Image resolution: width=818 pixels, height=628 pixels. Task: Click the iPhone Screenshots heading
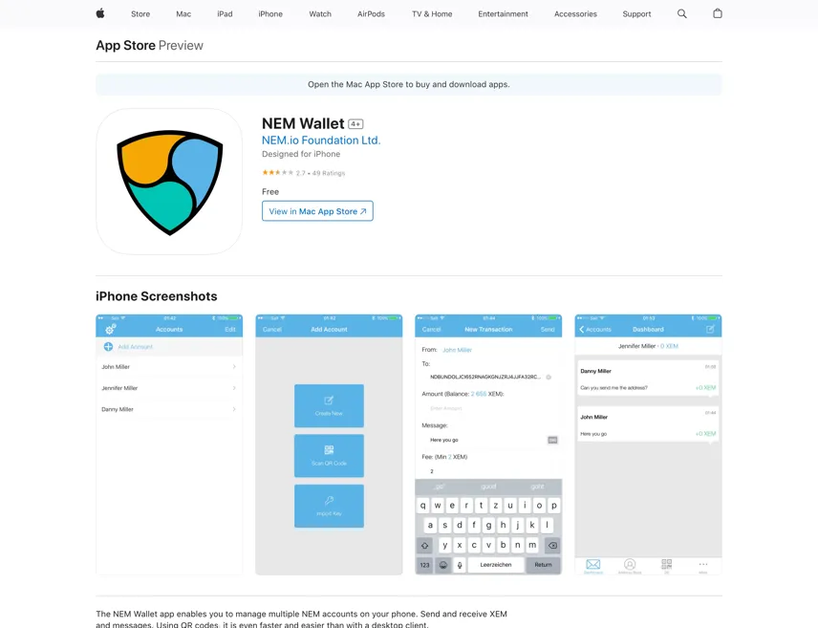(157, 296)
